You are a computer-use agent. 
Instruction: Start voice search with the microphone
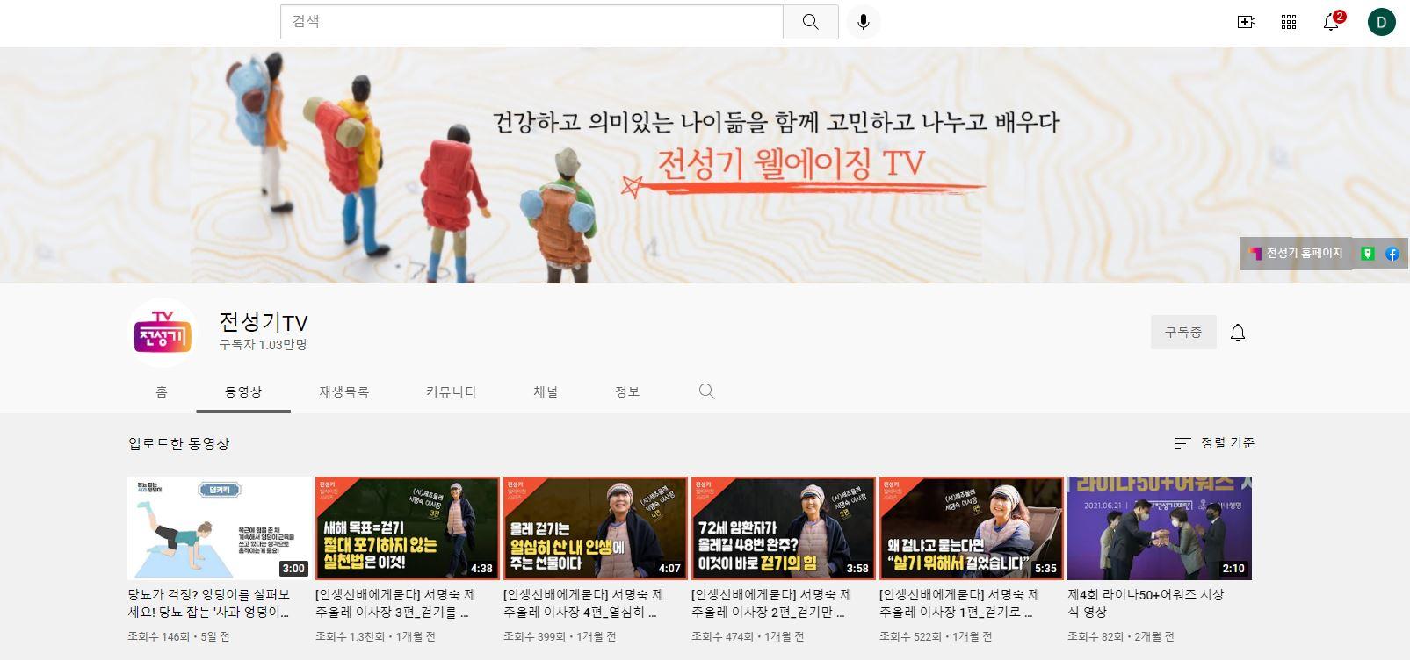tap(864, 22)
